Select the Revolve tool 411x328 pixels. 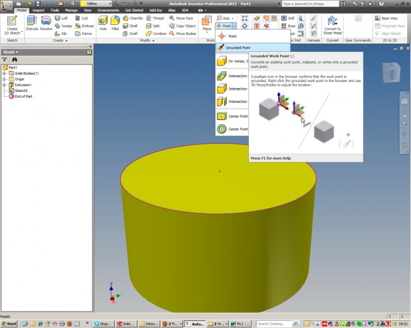pyautogui.click(x=46, y=23)
